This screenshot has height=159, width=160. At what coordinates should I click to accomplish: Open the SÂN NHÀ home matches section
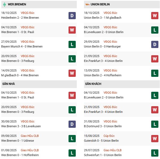coord(9,84)
